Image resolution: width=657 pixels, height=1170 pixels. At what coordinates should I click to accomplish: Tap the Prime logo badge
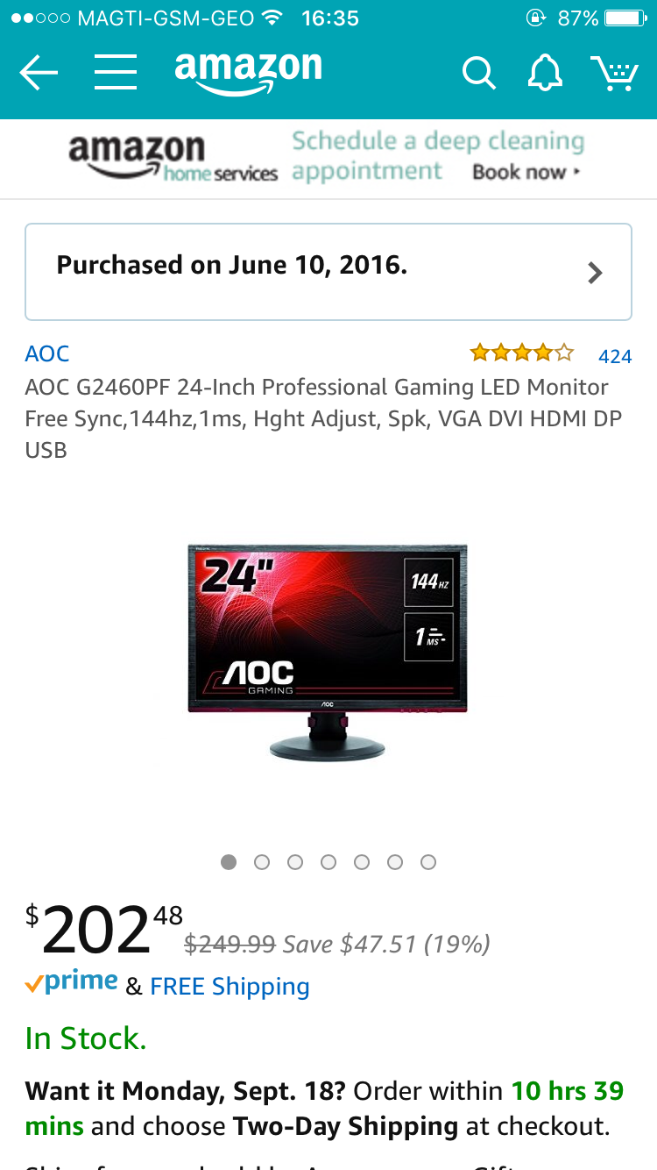[x=71, y=983]
